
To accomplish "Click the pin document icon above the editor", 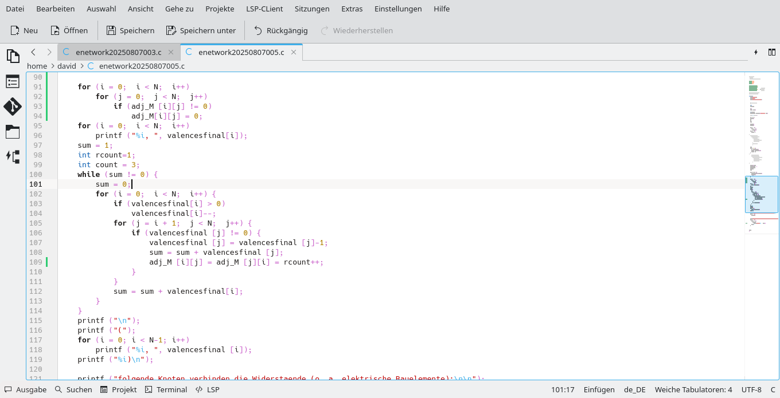I will point(756,52).
